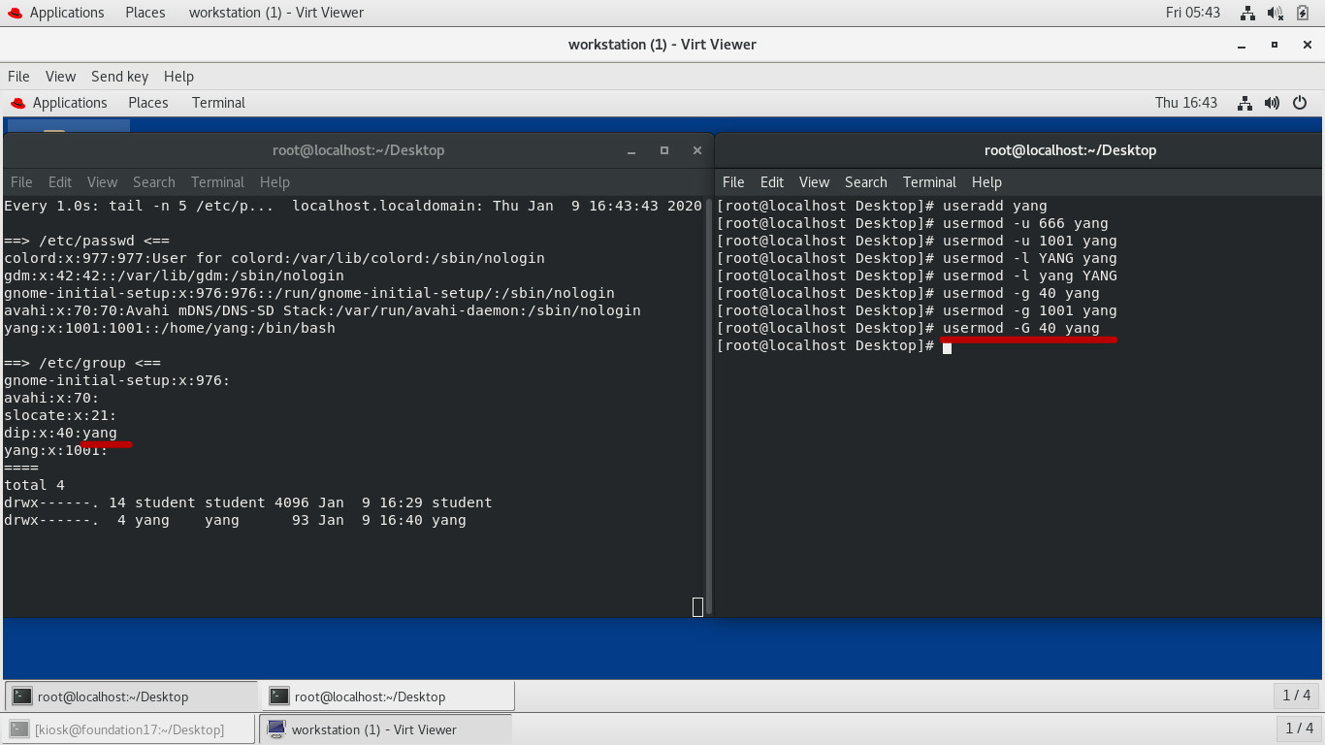The width and height of the screenshot is (1325, 745).
Task: Click the colord user passwd line
Action: [275, 258]
